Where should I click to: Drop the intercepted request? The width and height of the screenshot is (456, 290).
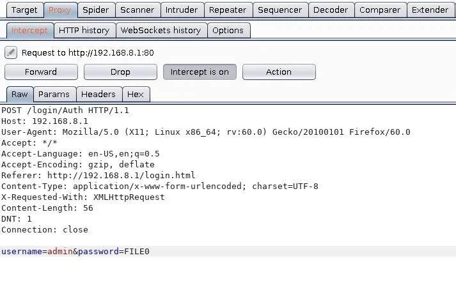click(120, 72)
